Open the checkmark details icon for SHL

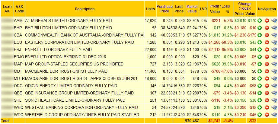(274, 100)
